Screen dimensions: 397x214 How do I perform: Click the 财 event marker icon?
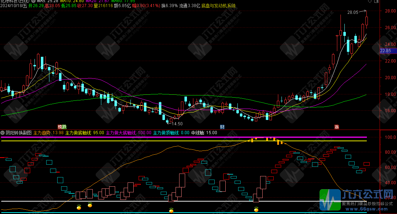pos(222,127)
